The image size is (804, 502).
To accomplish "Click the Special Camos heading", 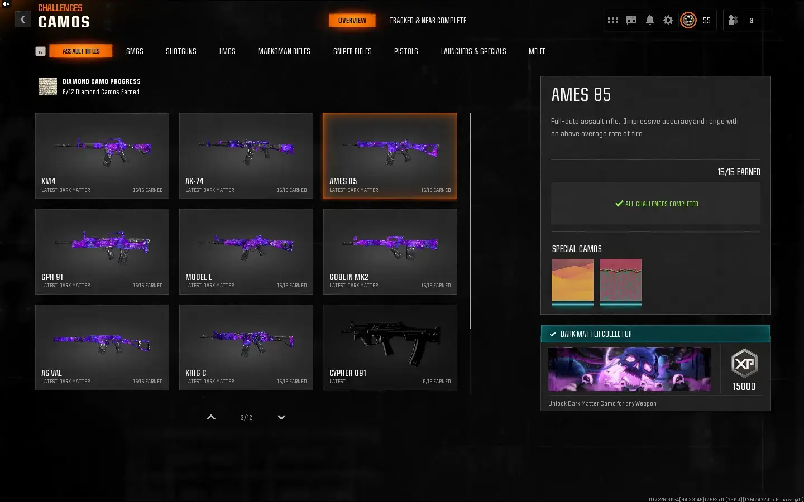I will [577, 249].
